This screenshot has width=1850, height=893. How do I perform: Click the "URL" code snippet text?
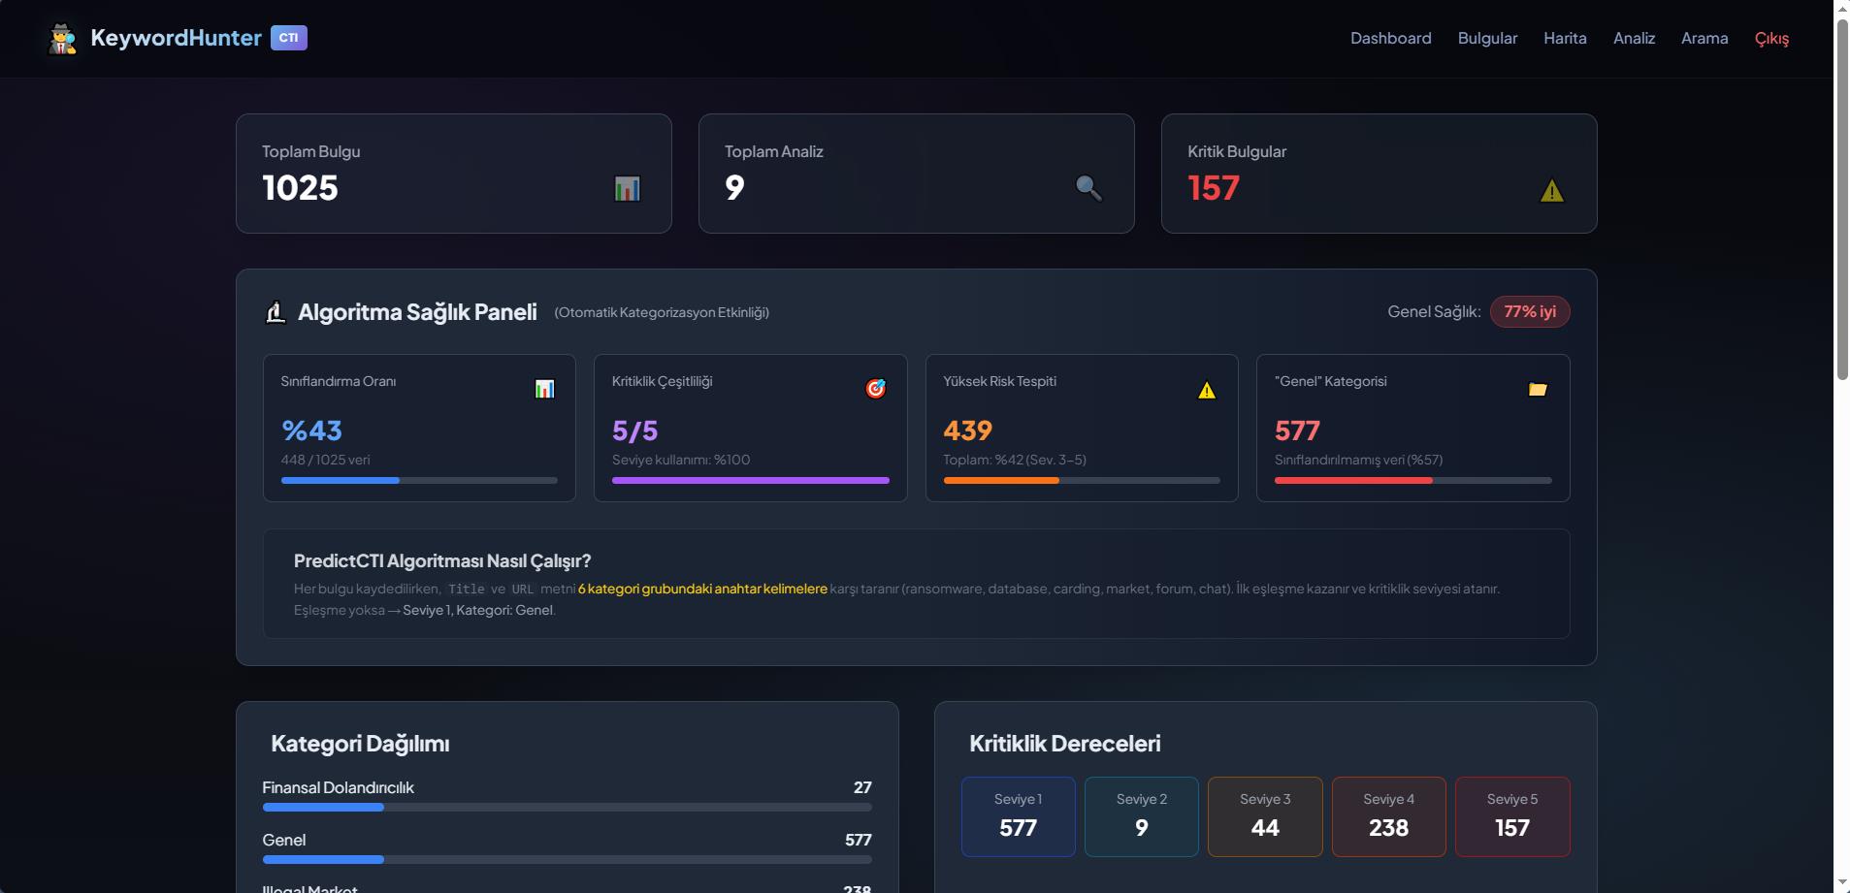tap(523, 589)
